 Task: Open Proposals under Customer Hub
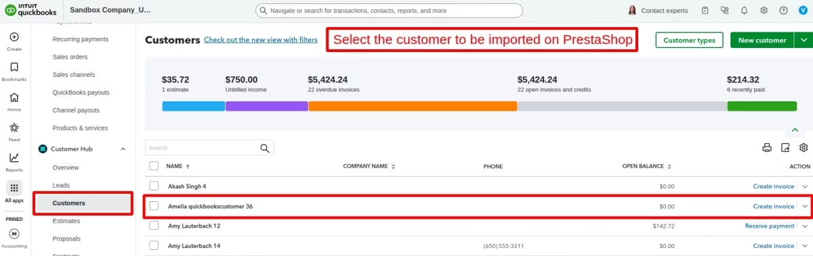[66, 238]
